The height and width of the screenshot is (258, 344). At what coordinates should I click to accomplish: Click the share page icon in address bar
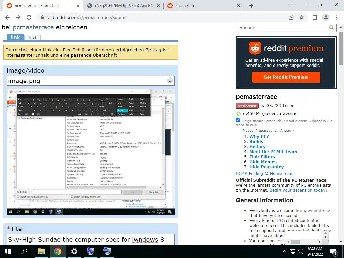pyautogui.click(x=291, y=17)
